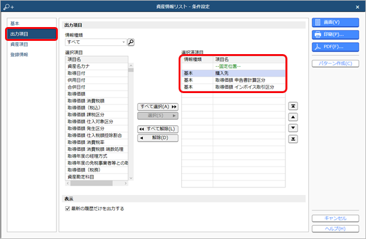Select 取得価額 仕入税額控除割合 in list
Screen dimensions: 366x239
(x=97, y=135)
